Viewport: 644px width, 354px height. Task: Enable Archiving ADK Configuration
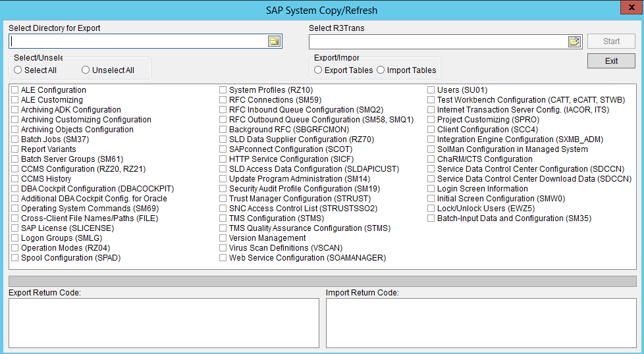(x=14, y=109)
